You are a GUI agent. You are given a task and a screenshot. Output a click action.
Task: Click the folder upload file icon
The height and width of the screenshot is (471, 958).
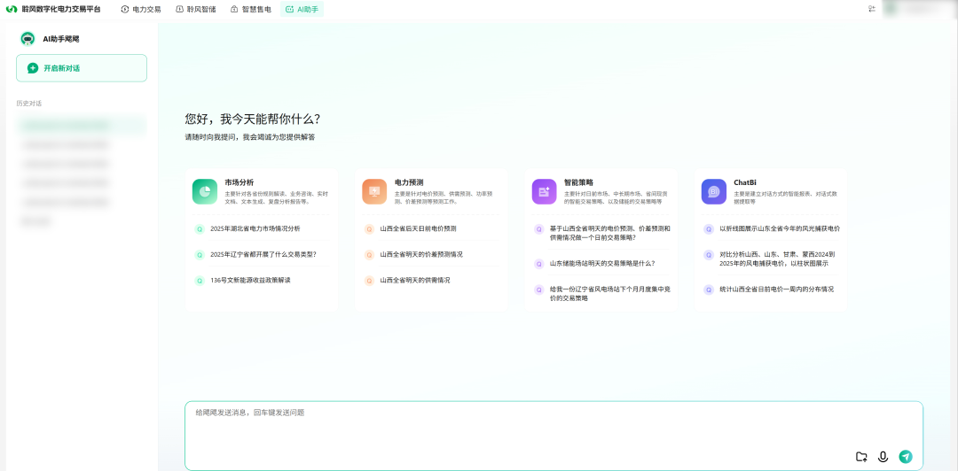861,457
